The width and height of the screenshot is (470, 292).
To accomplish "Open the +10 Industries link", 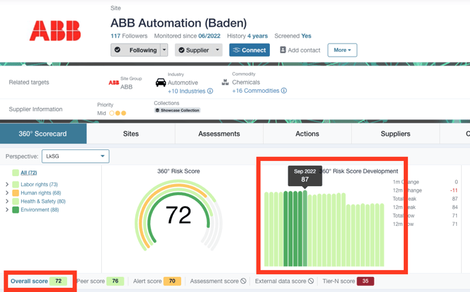I will [x=186, y=91].
